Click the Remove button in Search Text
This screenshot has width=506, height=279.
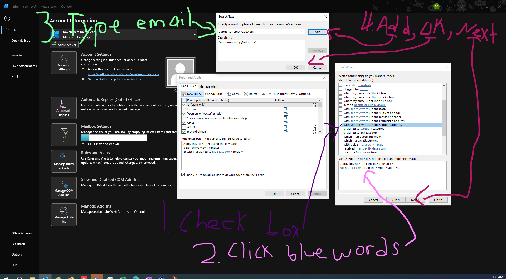tap(318, 51)
